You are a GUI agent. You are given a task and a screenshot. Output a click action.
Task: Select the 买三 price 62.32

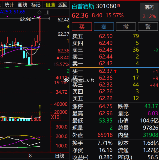coord(106,85)
